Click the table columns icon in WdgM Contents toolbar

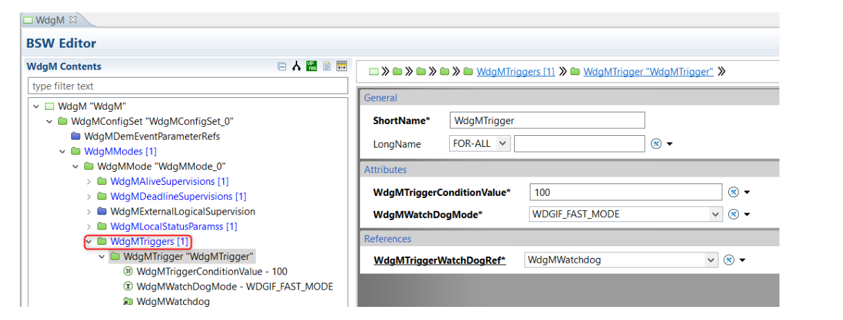[x=341, y=67]
